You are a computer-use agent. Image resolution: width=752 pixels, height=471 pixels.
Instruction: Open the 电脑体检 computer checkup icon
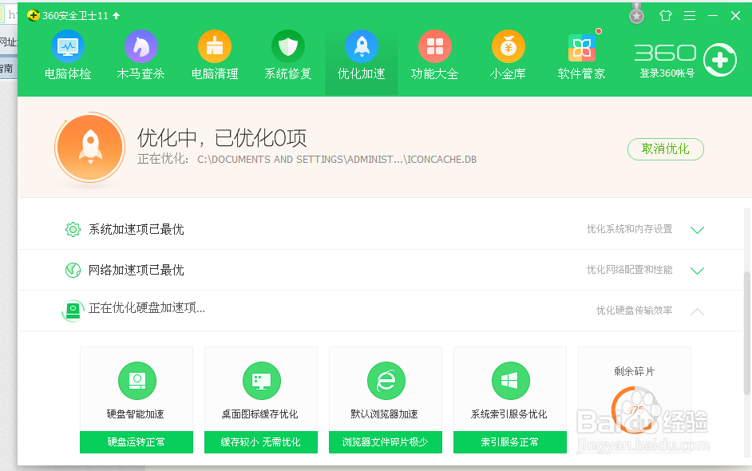coord(68,46)
